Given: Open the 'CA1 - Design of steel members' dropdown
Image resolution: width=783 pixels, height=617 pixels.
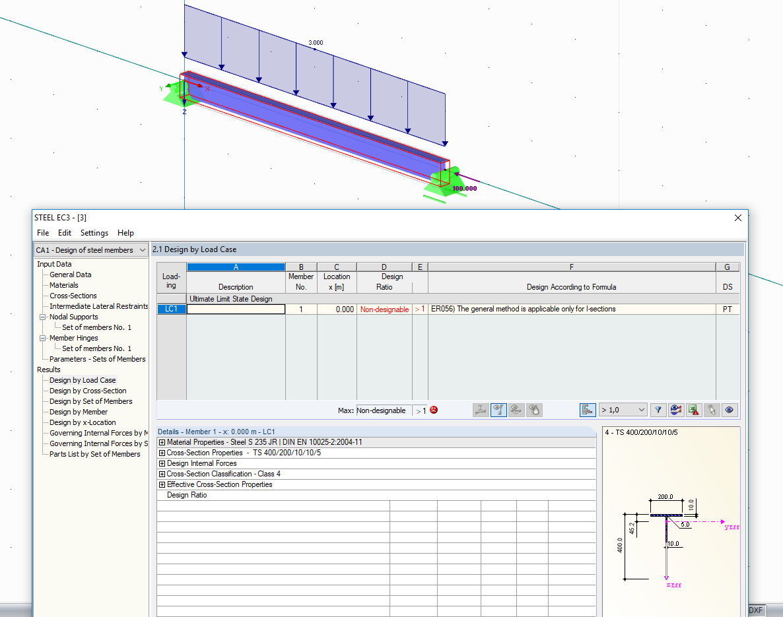Looking at the screenshot, I should pos(91,249).
